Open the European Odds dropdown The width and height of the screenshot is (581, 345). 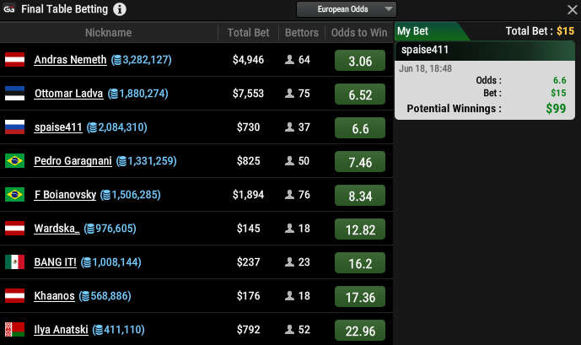pyautogui.click(x=346, y=9)
